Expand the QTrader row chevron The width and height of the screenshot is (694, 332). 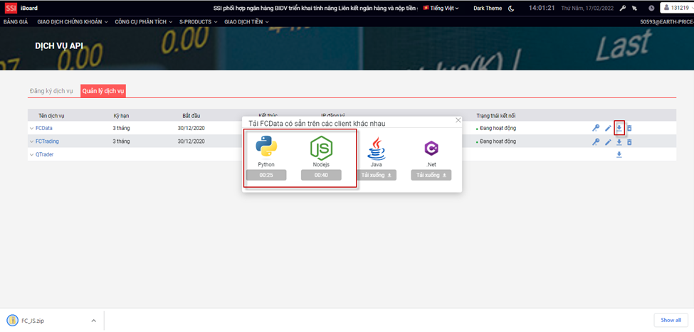tap(31, 155)
